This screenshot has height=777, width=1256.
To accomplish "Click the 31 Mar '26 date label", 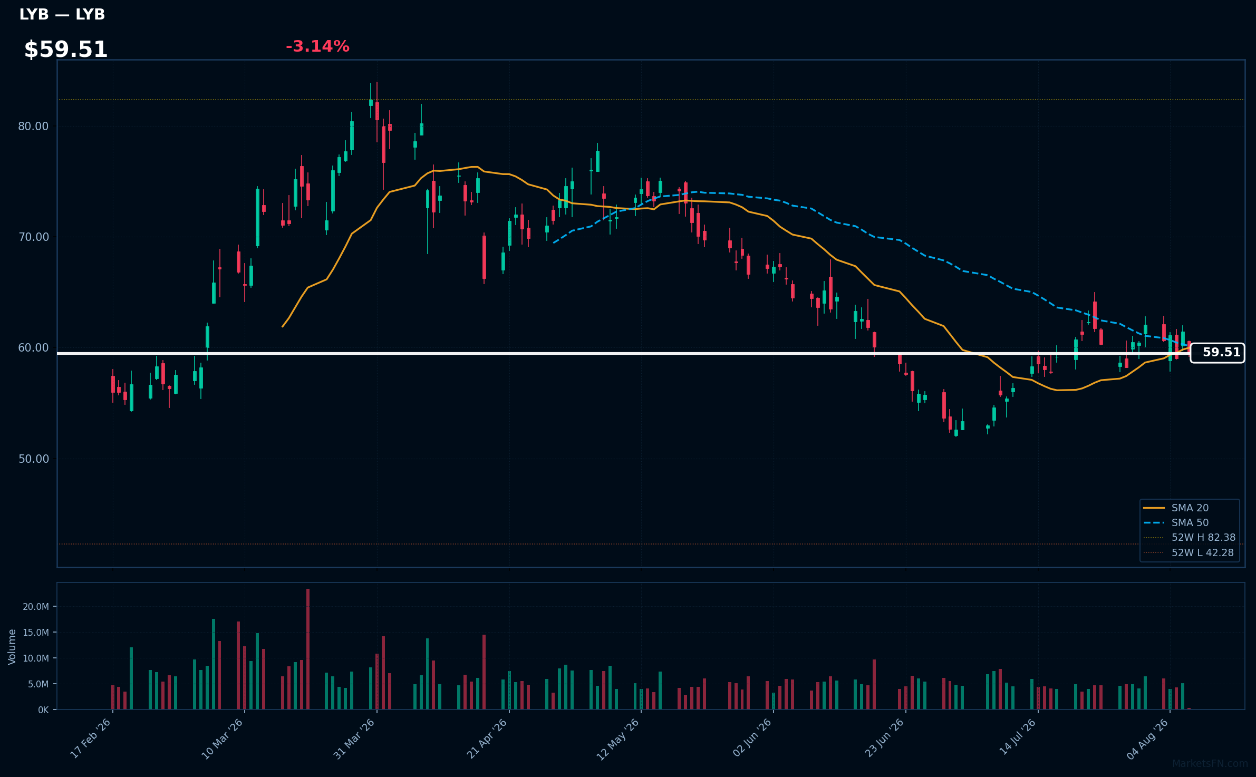I will (354, 739).
